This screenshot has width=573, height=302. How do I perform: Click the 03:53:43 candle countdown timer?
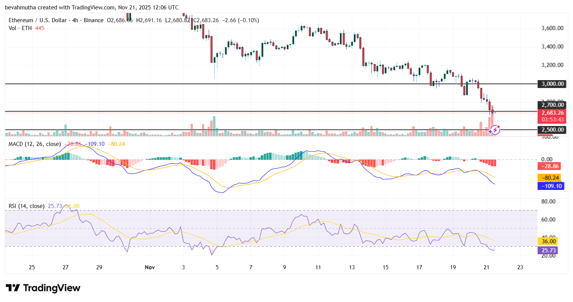[x=552, y=118]
